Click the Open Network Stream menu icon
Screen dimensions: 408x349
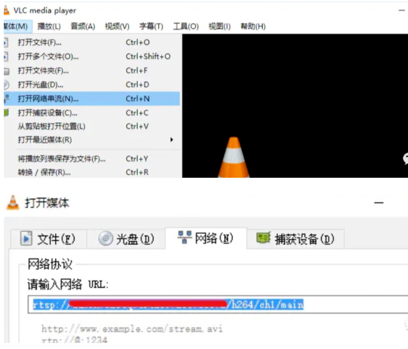click(6, 99)
